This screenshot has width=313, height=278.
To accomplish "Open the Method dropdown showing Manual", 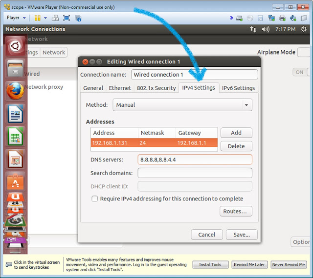I will [182, 105].
